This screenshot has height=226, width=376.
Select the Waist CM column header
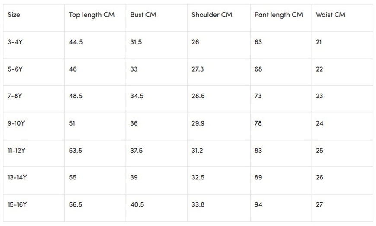(x=331, y=15)
